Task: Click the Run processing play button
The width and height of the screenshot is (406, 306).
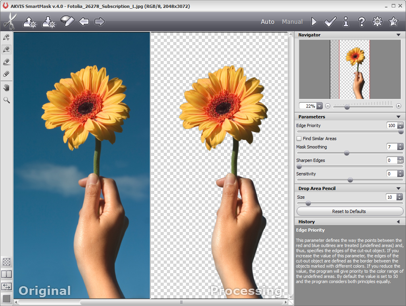Action: [314, 22]
